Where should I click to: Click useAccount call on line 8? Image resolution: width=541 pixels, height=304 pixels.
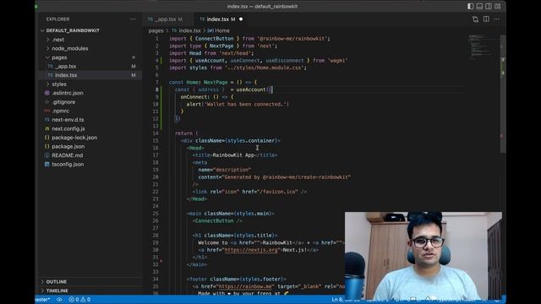(x=251, y=90)
